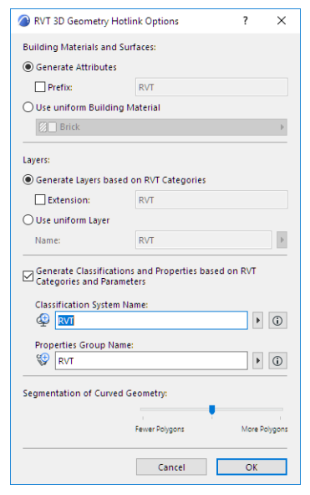
Task: Enable the Extension checkbox
Action: [40, 199]
